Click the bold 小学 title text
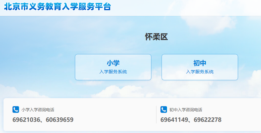The width and height of the screenshot is (261, 133). [x=113, y=63]
